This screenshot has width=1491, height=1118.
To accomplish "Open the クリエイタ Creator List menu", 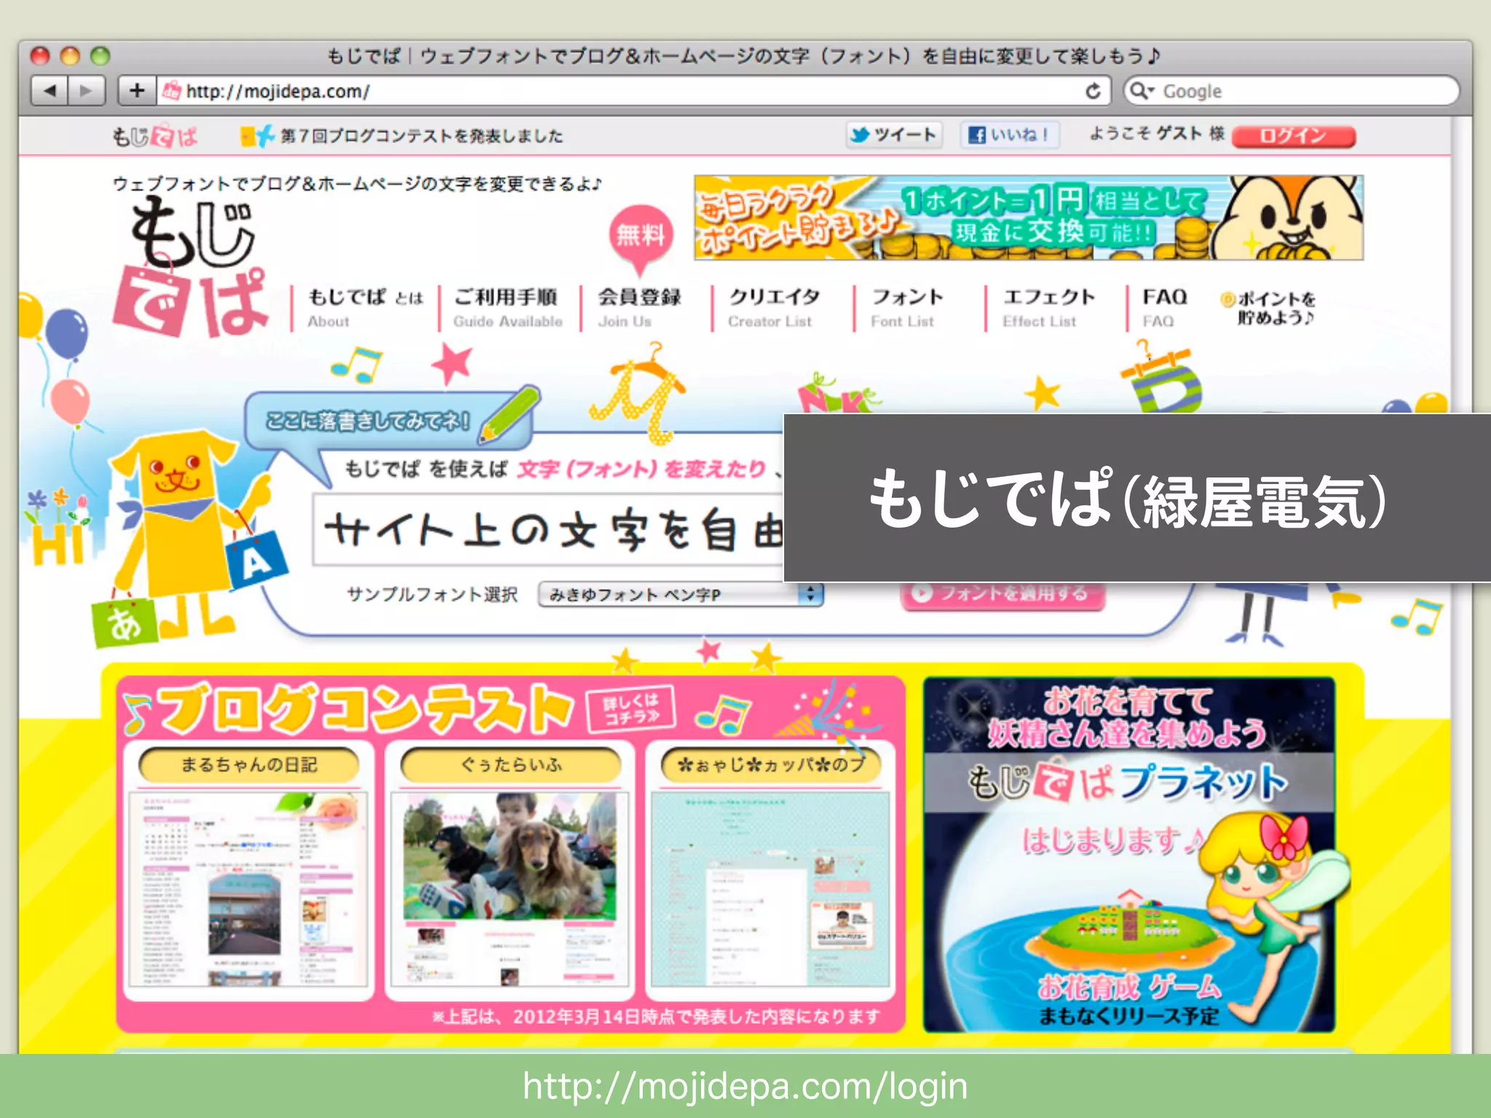I will point(775,308).
